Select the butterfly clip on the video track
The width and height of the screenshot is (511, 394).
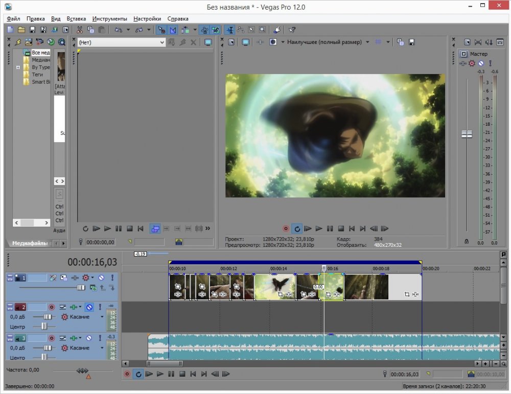[274, 285]
